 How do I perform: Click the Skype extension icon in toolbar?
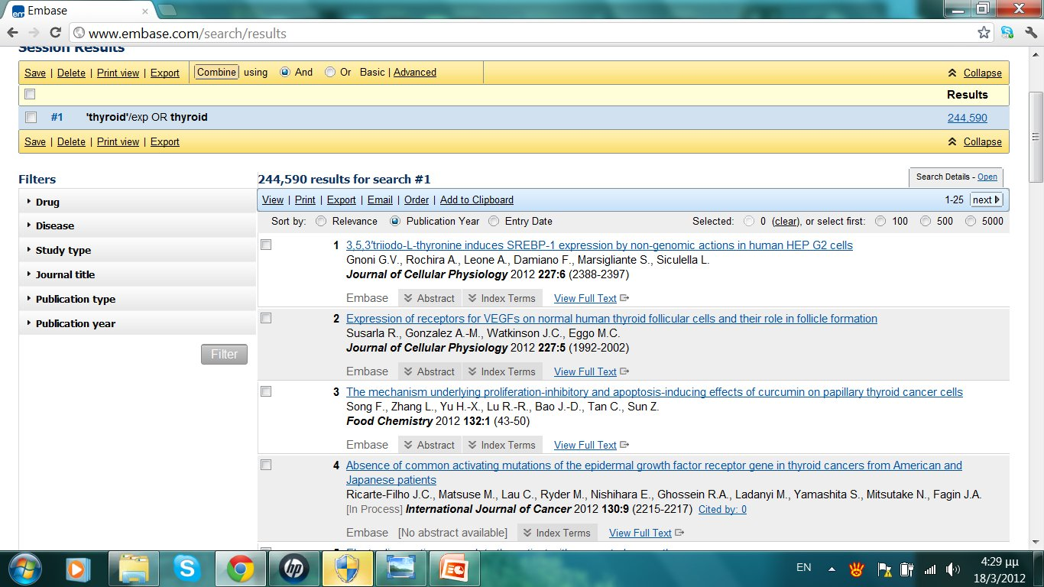click(1007, 33)
